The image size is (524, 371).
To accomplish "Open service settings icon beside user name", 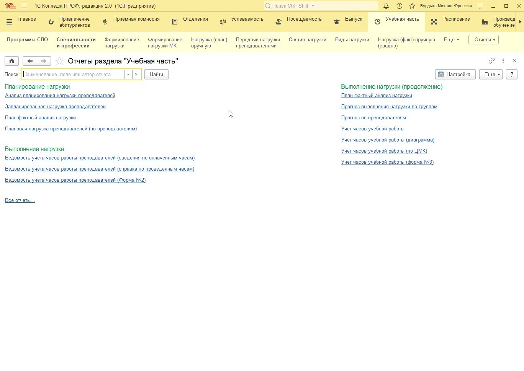I will pyautogui.click(x=480, y=6).
